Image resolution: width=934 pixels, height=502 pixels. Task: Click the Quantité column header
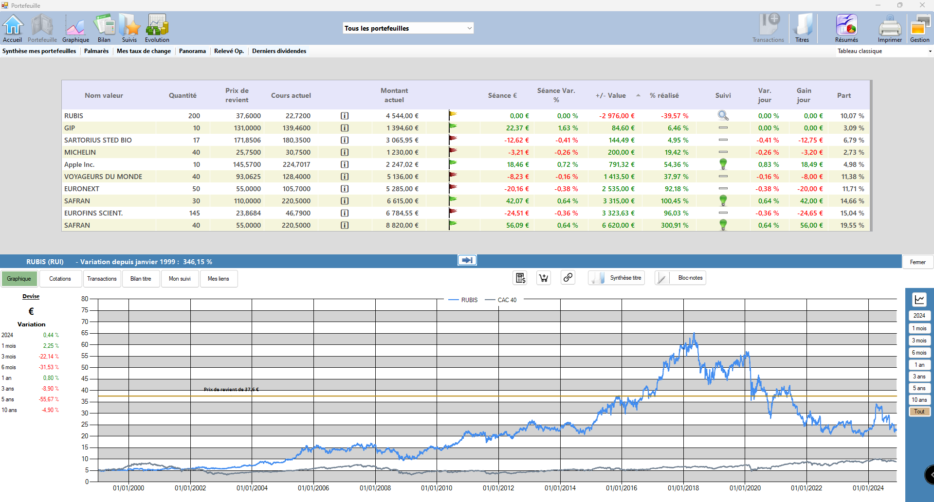point(183,95)
